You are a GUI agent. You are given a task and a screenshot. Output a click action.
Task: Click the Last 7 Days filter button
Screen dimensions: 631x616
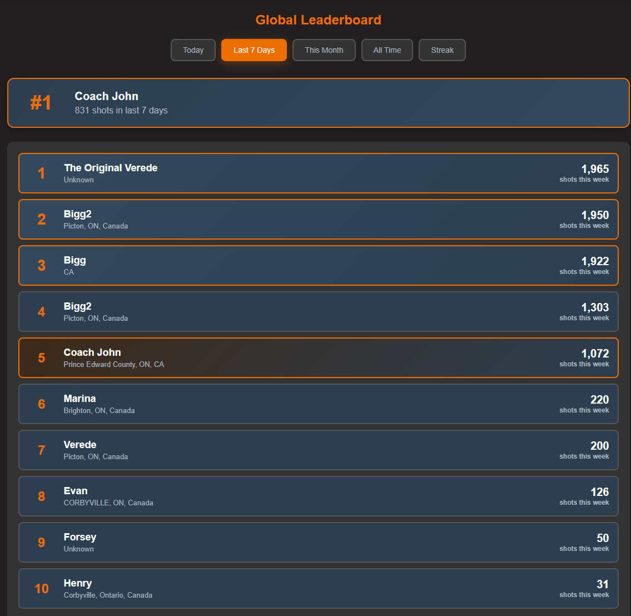coord(254,50)
